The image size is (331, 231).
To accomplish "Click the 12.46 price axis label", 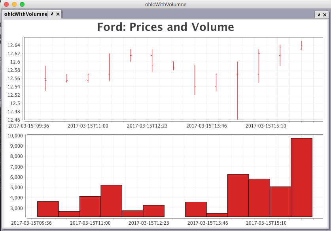I will (x=14, y=120).
